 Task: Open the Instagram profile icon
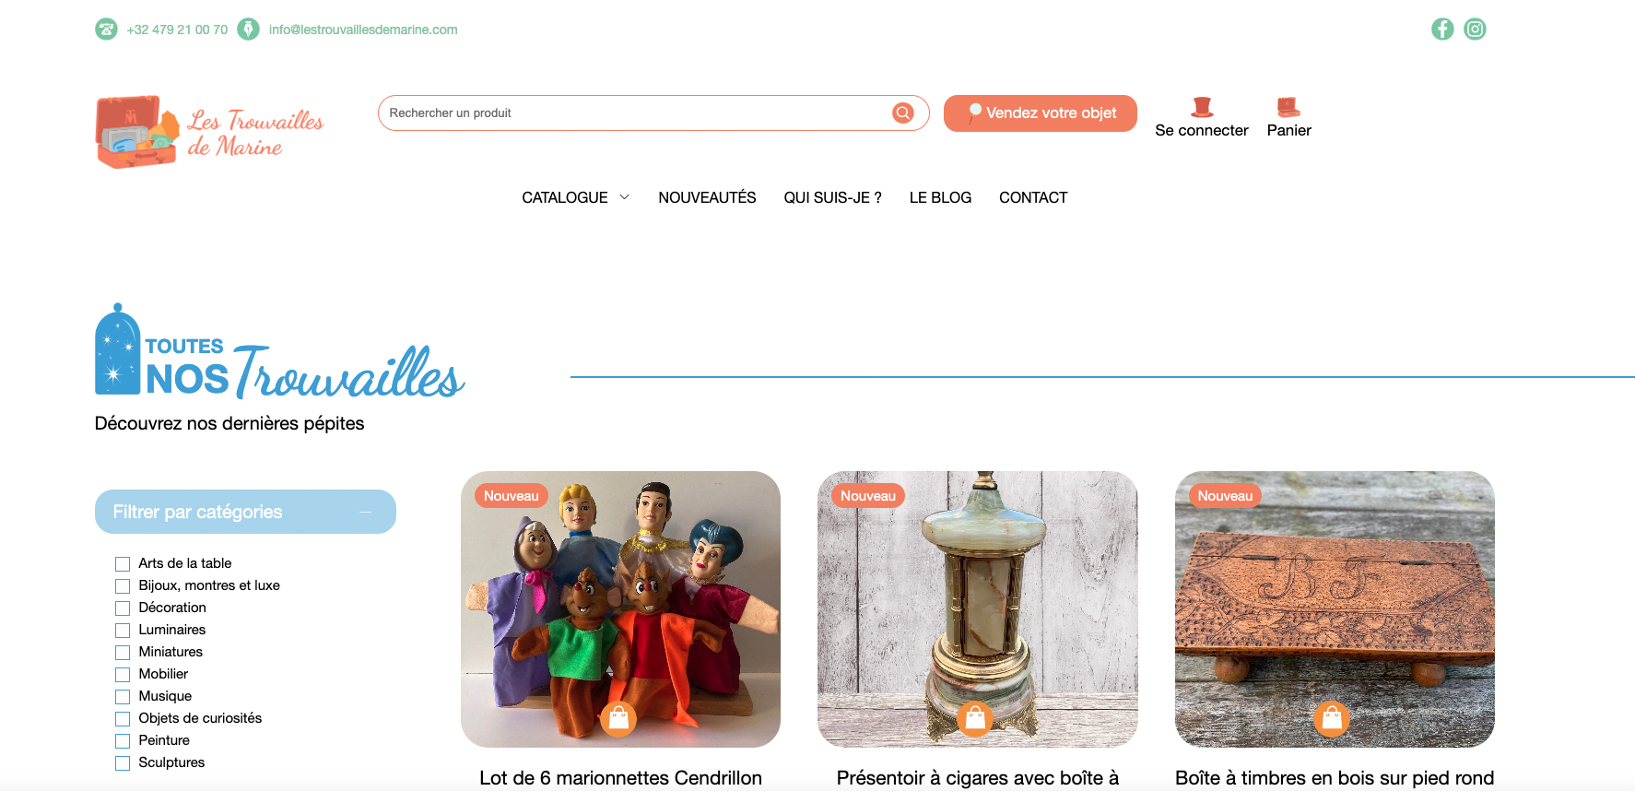tap(1475, 30)
